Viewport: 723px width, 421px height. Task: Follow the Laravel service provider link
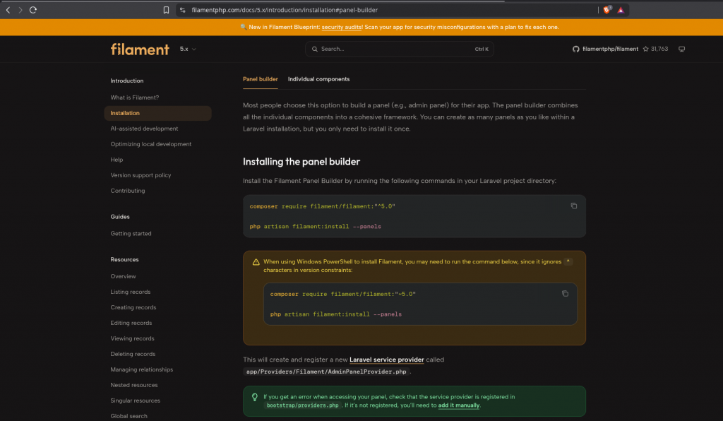tap(386, 360)
